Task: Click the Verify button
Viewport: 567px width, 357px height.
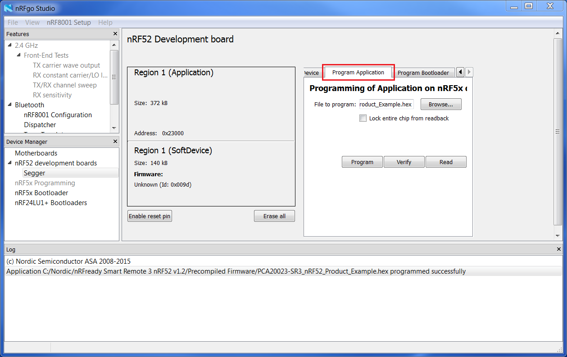Action: pos(404,162)
